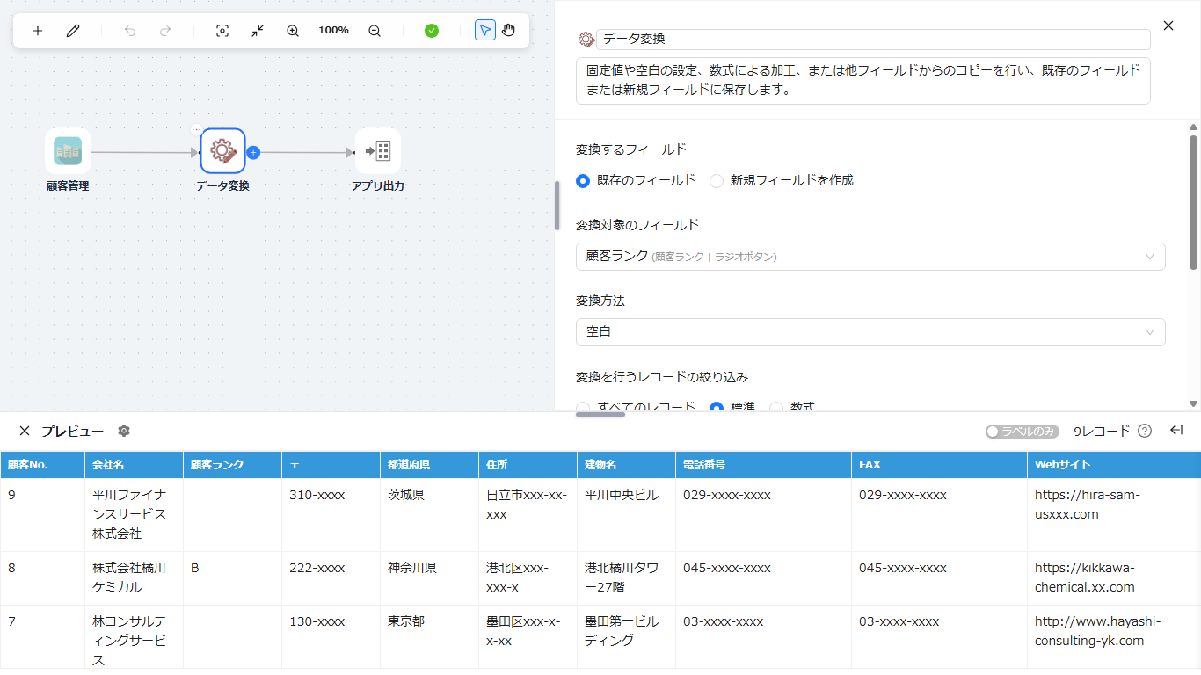Screen dimensions: 1201x675
Task: Select the arrow pointer tool
Action: click(x=485, y=31)
